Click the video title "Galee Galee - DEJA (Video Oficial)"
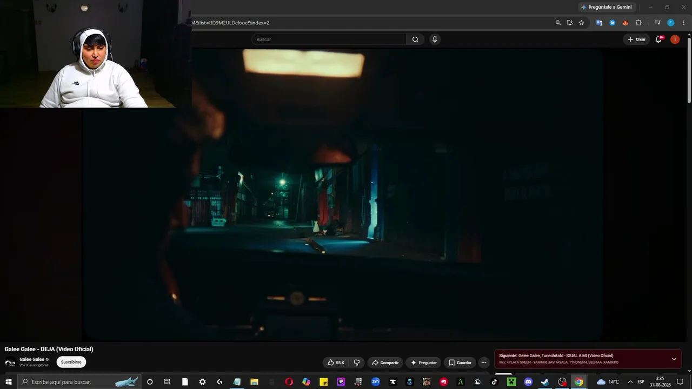This screenshot has height=389, width=692. click(x=49, y=349)
